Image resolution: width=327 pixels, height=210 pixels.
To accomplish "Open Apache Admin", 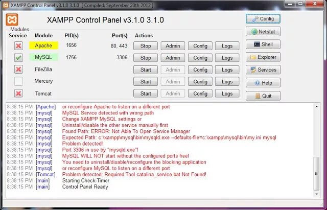I will [x=173, y=46].
